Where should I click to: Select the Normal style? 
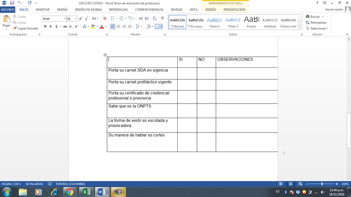coord(177,22)
